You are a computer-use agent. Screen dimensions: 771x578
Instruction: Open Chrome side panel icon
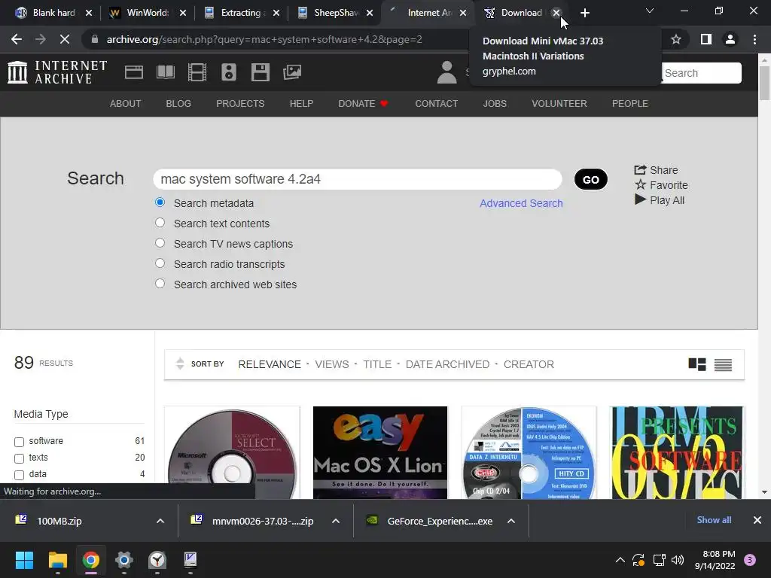tap(706, 39)
